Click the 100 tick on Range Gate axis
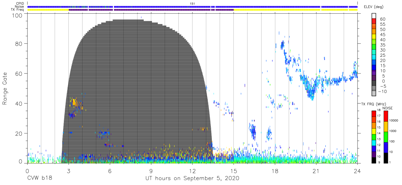The width and height of the screenshot is (402, 185). pos(17,15)
